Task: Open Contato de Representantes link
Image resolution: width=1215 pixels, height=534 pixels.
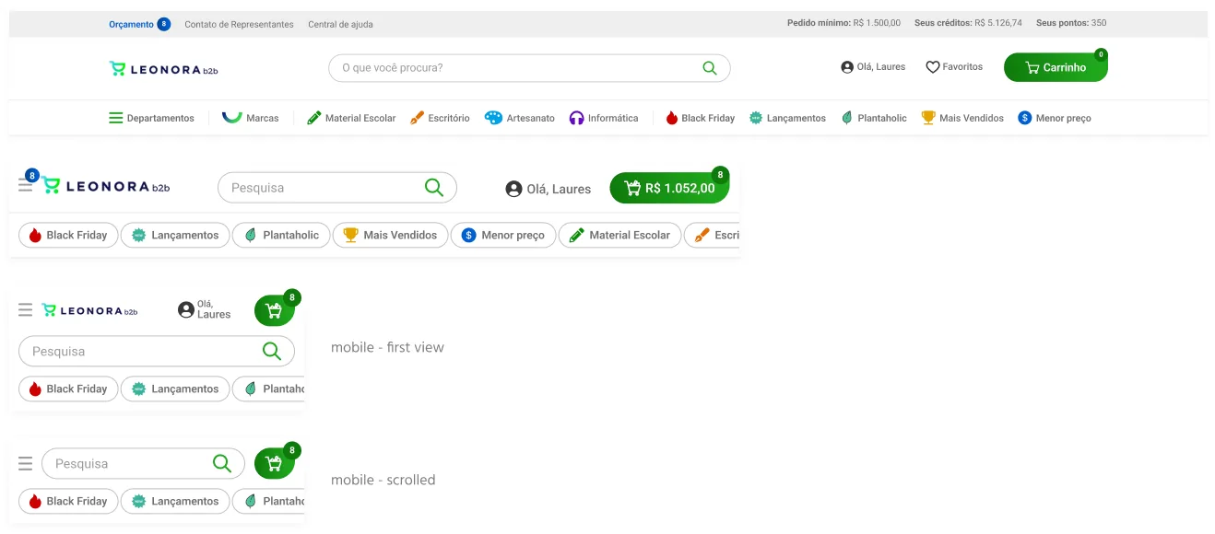Action: pyautogui.click(x=239, y=25)
